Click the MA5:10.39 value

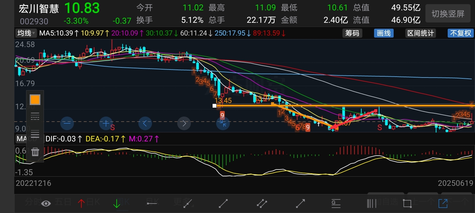pyautogui.click(x=59, y=33)
